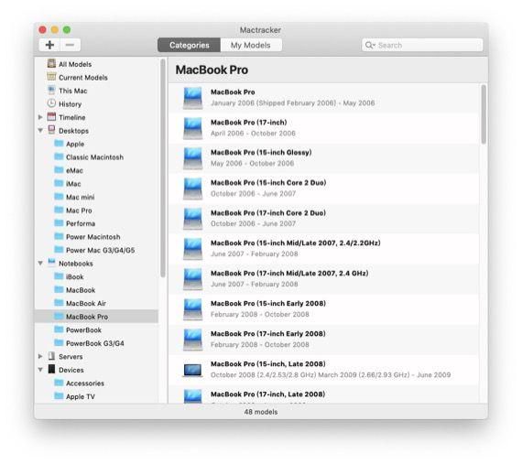Viewport: 522px width, 464px height.
Task: Select the PowerBook G3/G4 category
Action: click(x=95, y=343)
